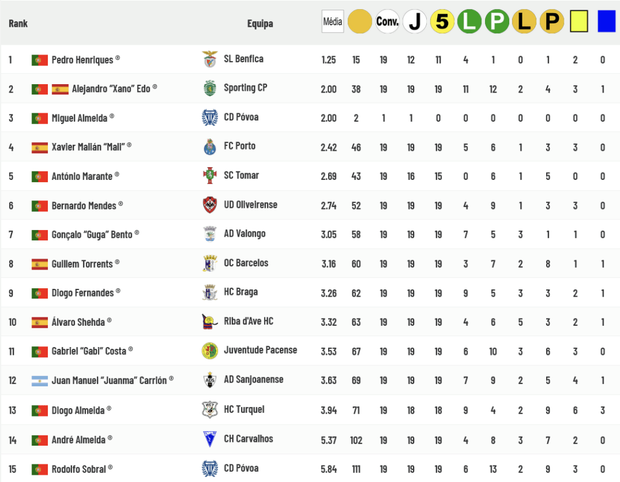This screenshot has height=482, width=620.
Task: Click the green L circle icon
Action: [469, 22]
